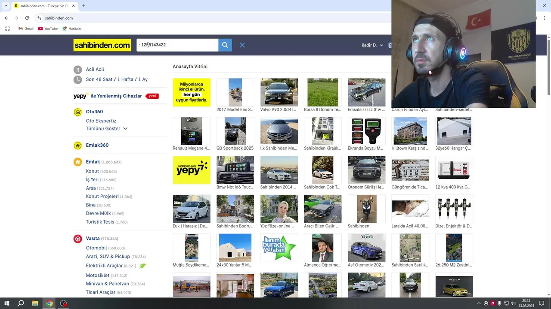The width and height of the screenshot is (551, 309).
Task: Open Renault Megane 4 listing thumbnail
Action: click(x=192, y=131)
